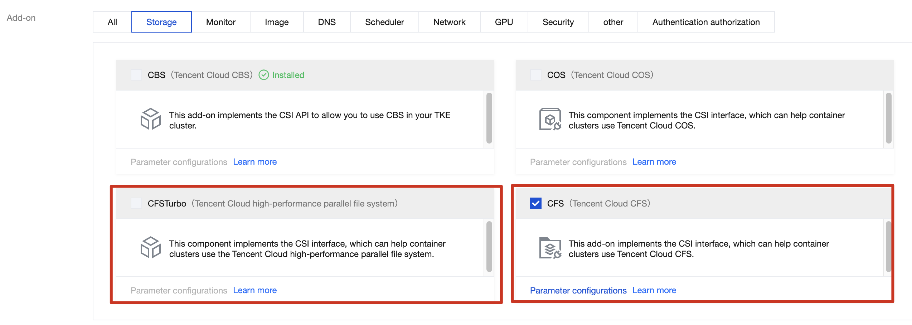912x325 pixels.
Task: Click the CBS description scrollbar
Action: 489,118
